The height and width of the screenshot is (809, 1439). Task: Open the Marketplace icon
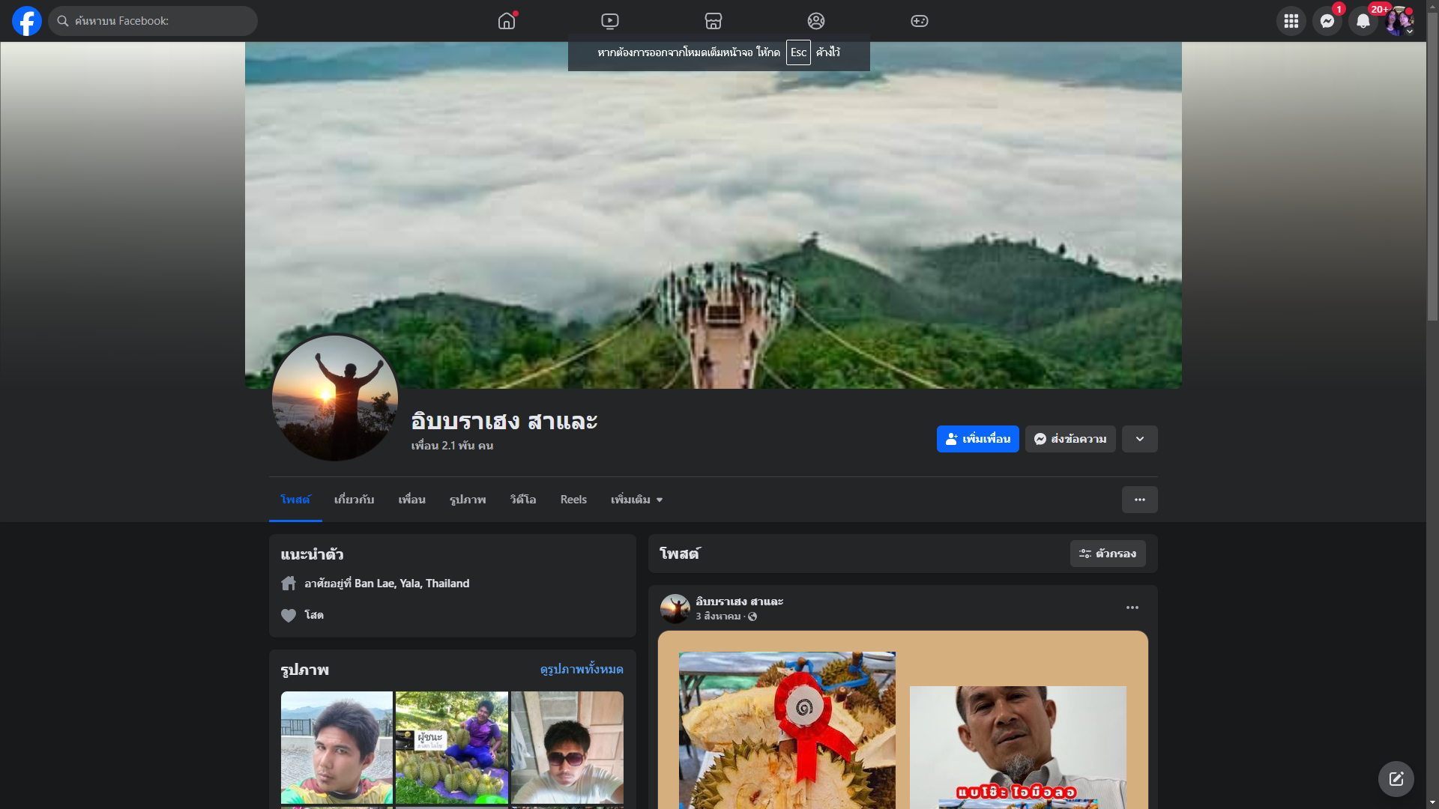pos(713,21)
